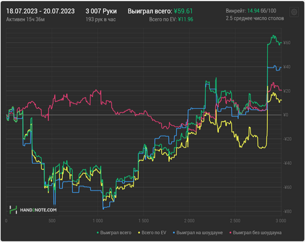
Task: Click the ¥0 y-axis label
Action: [285, 115]
